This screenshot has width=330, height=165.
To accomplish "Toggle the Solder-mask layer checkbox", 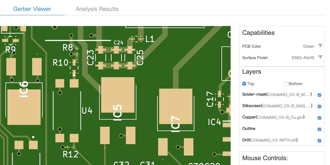I will [319, 95].
